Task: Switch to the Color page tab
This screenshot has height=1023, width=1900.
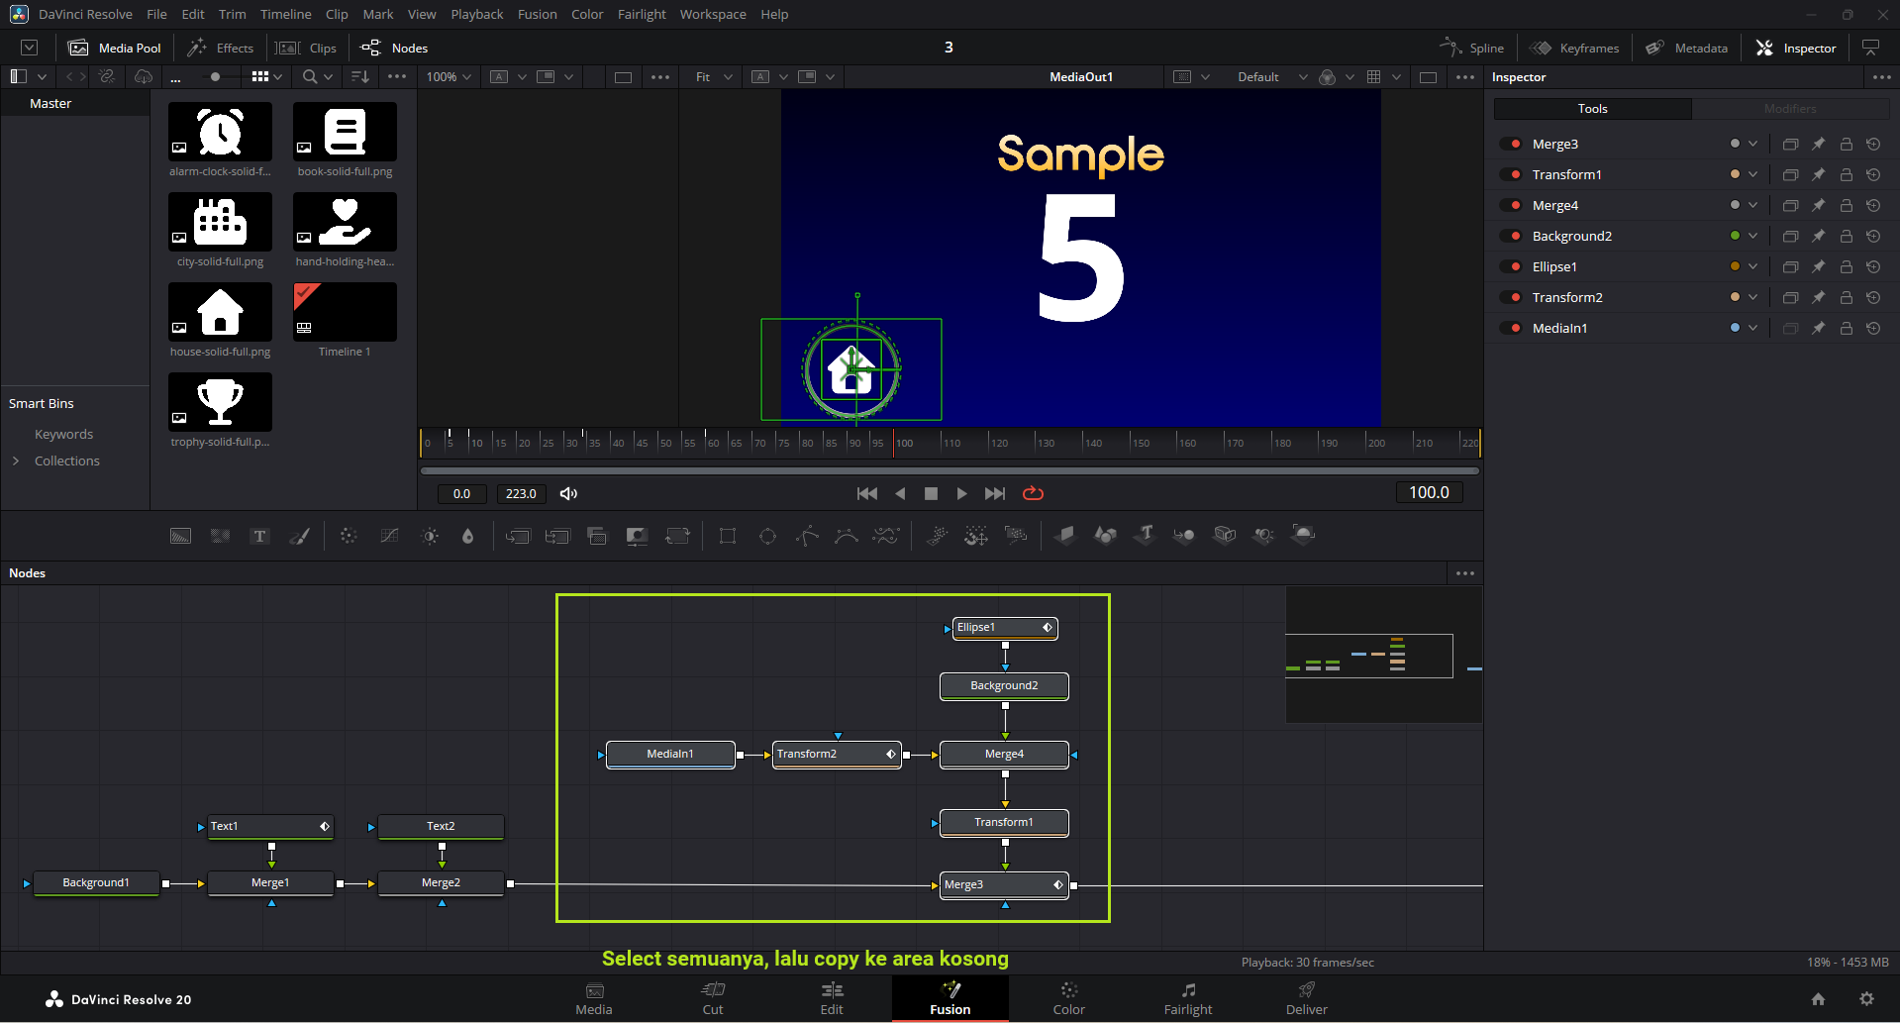Action: click(x=1068, y=998)
